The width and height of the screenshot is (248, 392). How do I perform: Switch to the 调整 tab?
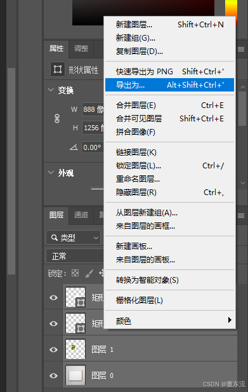81,48
